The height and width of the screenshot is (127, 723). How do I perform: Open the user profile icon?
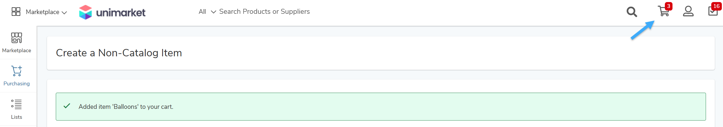pyautogui.click(x=688, y=11)
